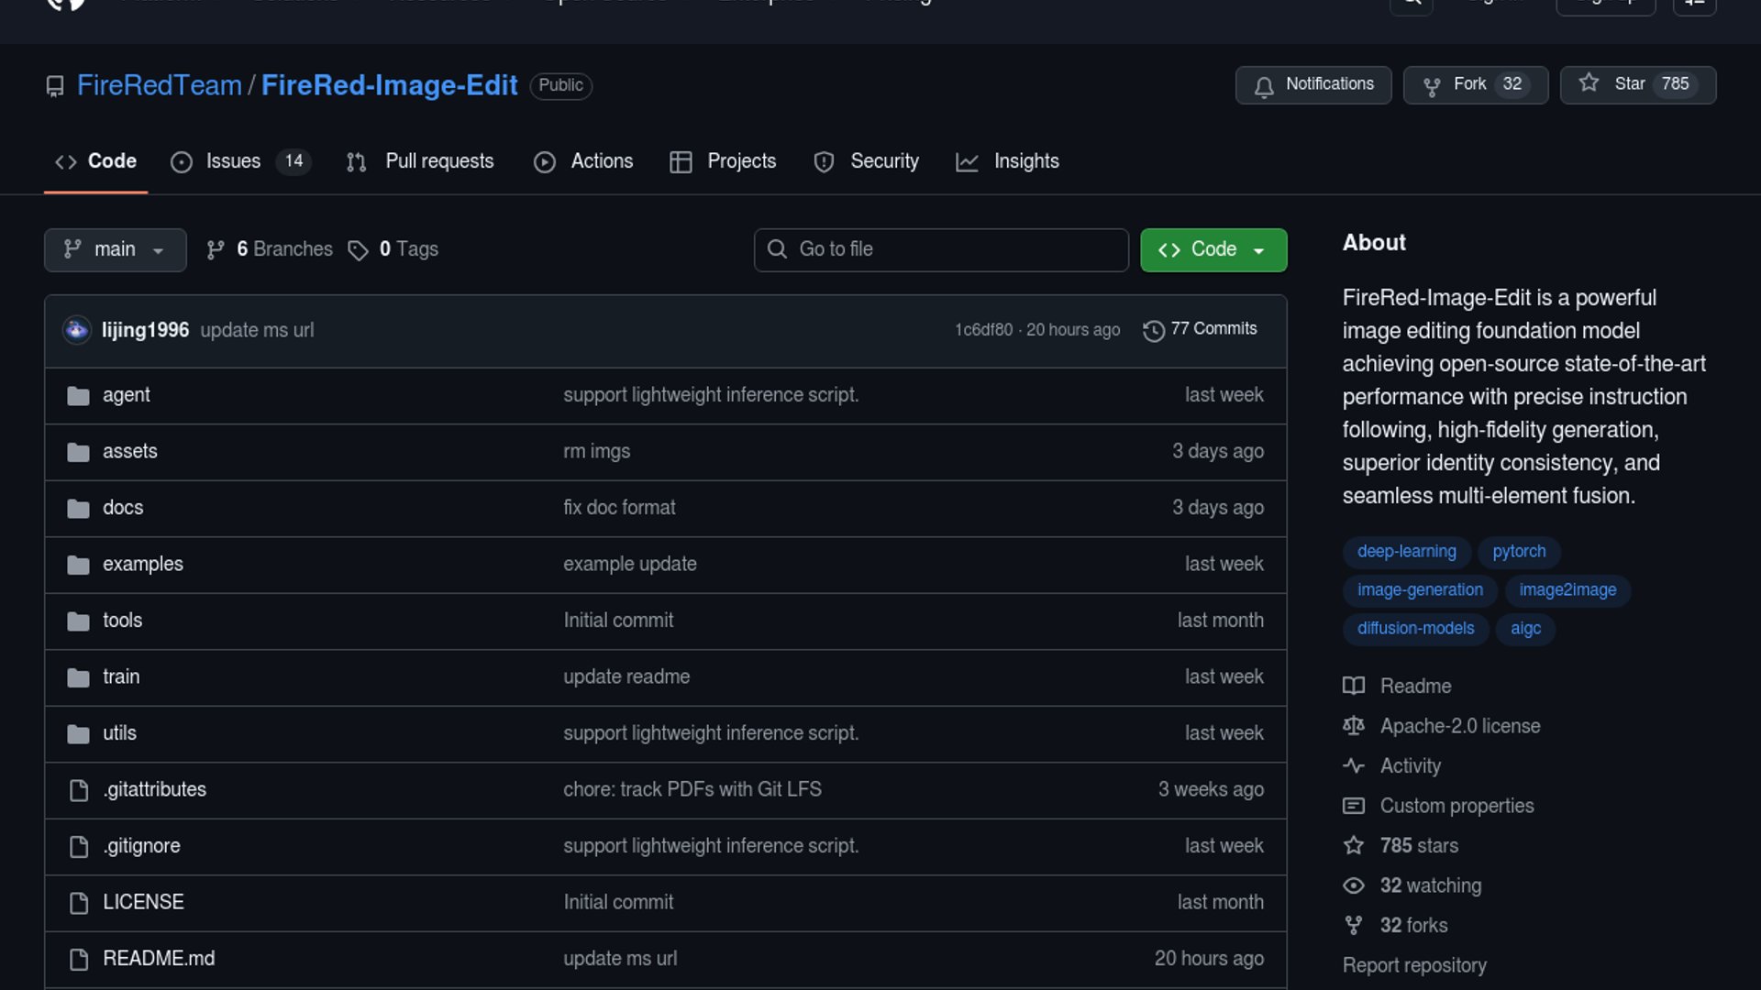Click the Notifications bell icon

tap(1264, 86)
